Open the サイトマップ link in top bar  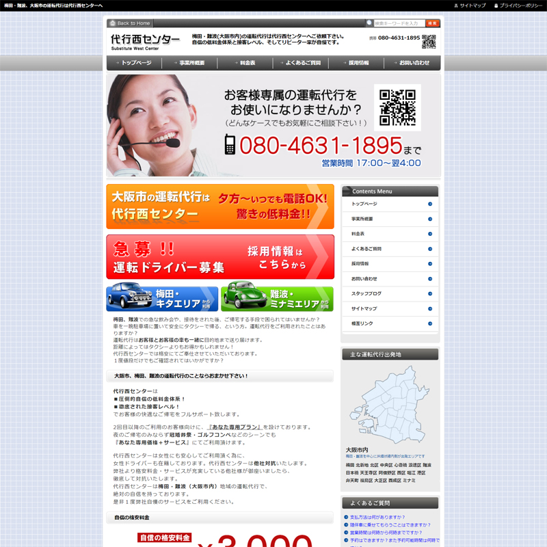pos(470,5)
